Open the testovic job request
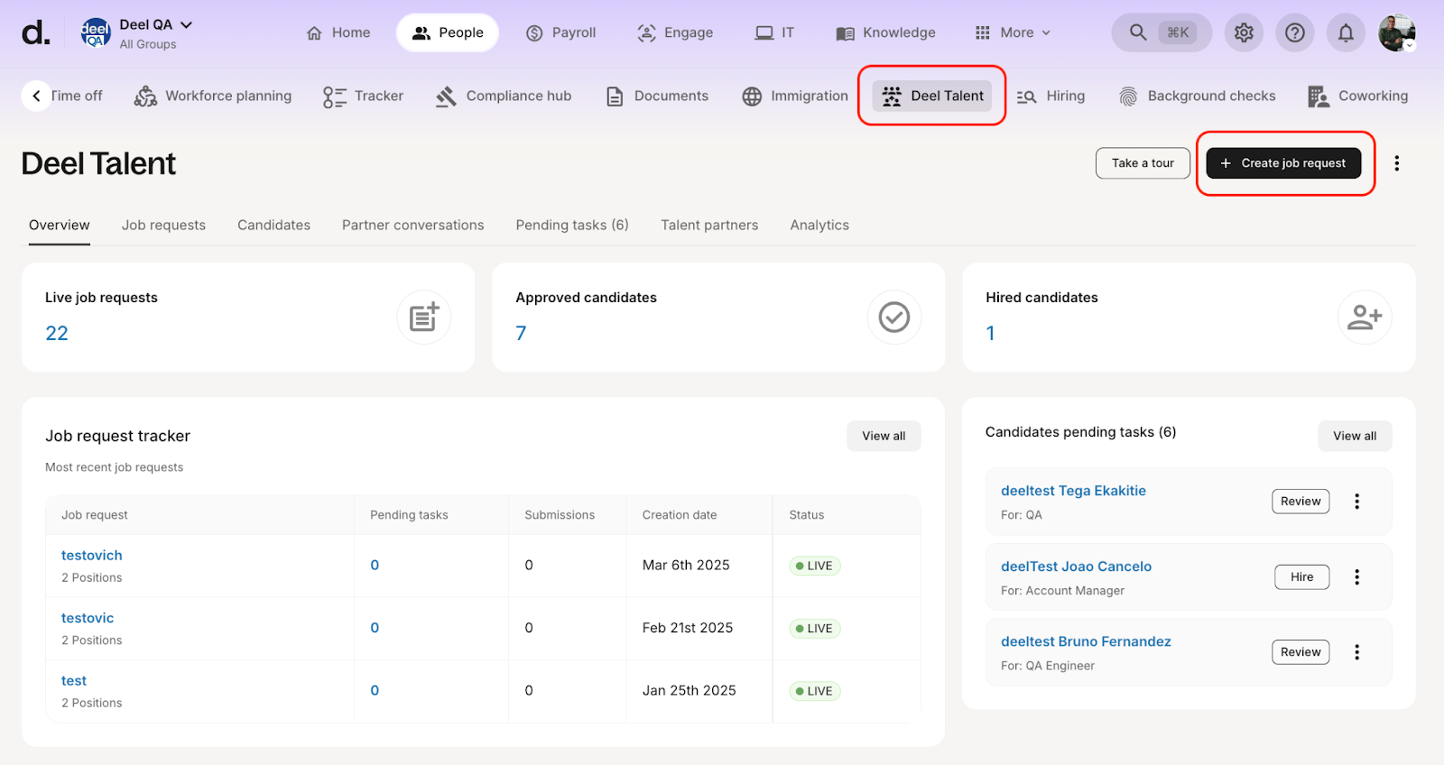Screen dimensions: 1444x765 [x=88, y=618]
